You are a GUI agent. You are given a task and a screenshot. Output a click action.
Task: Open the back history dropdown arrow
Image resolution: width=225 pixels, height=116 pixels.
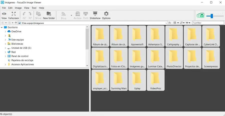coord(6,23)
